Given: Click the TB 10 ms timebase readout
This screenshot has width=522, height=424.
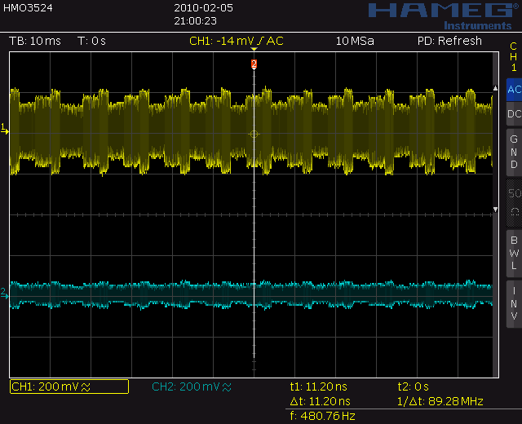Looking at the screenshot, I should pyautogui.click(x=35, y=41).
